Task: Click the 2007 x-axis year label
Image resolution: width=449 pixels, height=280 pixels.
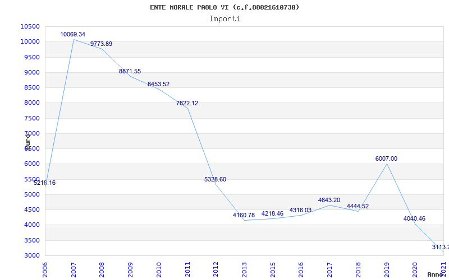Action: [x=74, y=270]
